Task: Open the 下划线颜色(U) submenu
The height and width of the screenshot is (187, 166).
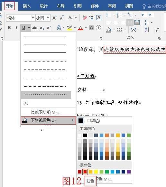Action: 48,120
